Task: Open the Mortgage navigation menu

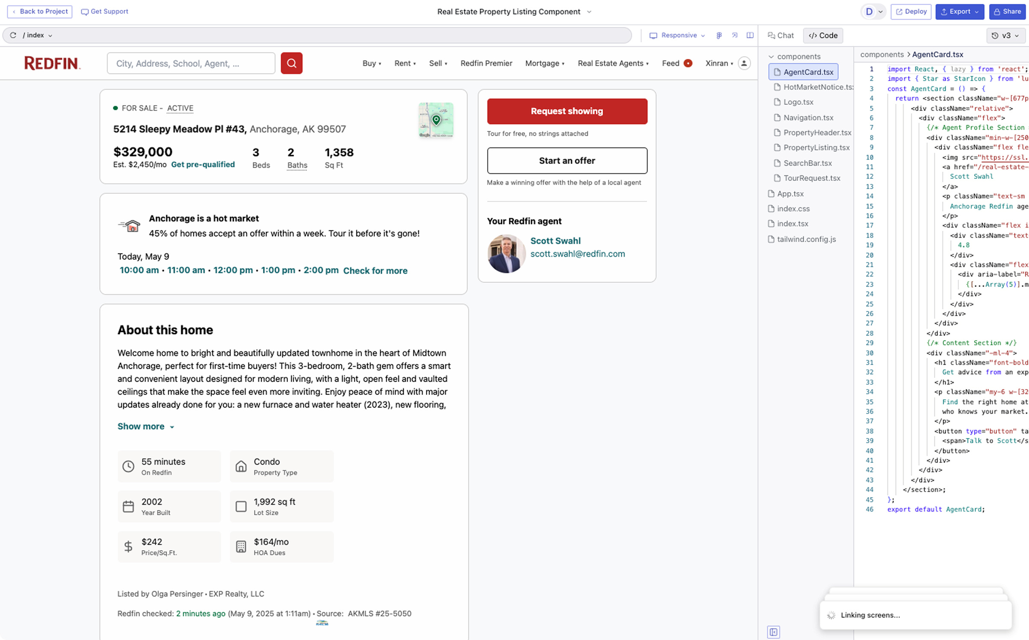Action: [544, 63]
